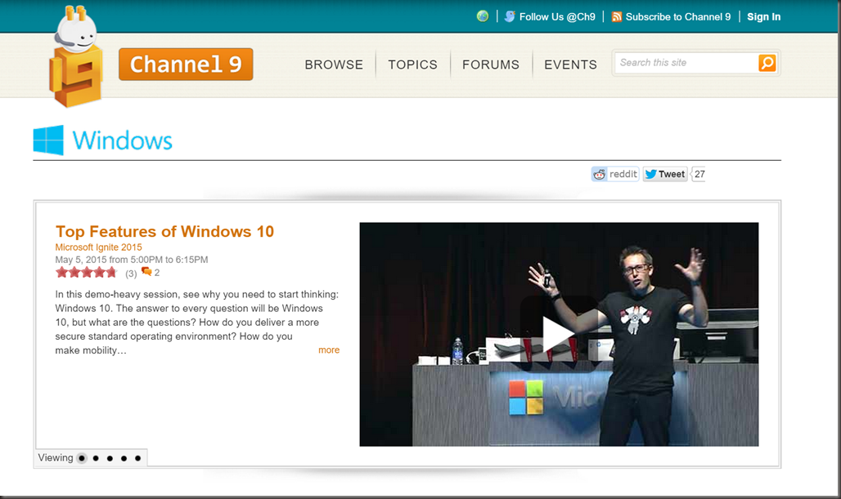
Task: Open the Follow Us @Ch9 link
Action: pos(557,16)
